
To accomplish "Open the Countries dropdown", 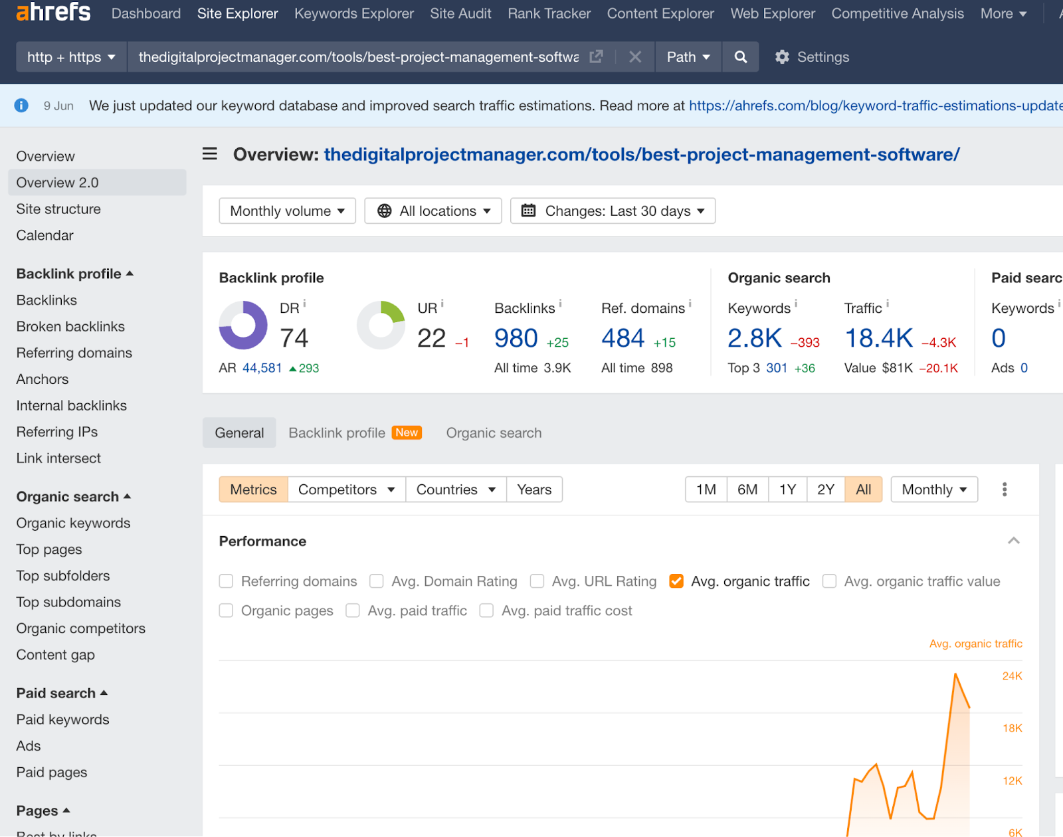I will tap(456, 490).
